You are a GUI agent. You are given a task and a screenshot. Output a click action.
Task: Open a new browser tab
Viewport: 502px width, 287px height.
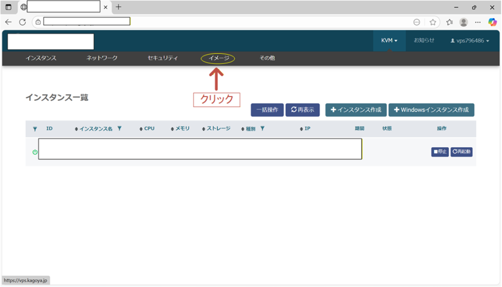[118, 7]
